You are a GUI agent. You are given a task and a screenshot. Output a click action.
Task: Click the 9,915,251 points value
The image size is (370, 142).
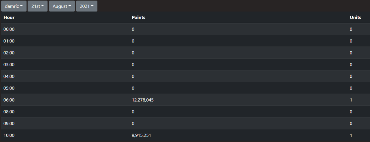141,135
